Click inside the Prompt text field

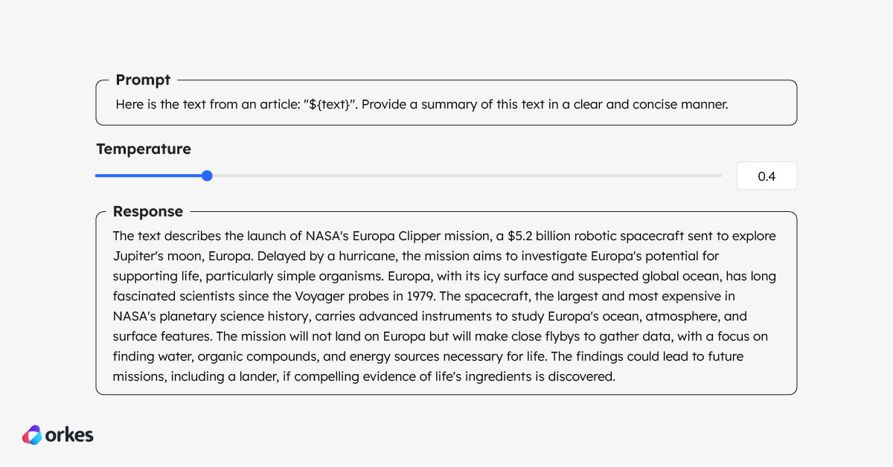point(446,104)
